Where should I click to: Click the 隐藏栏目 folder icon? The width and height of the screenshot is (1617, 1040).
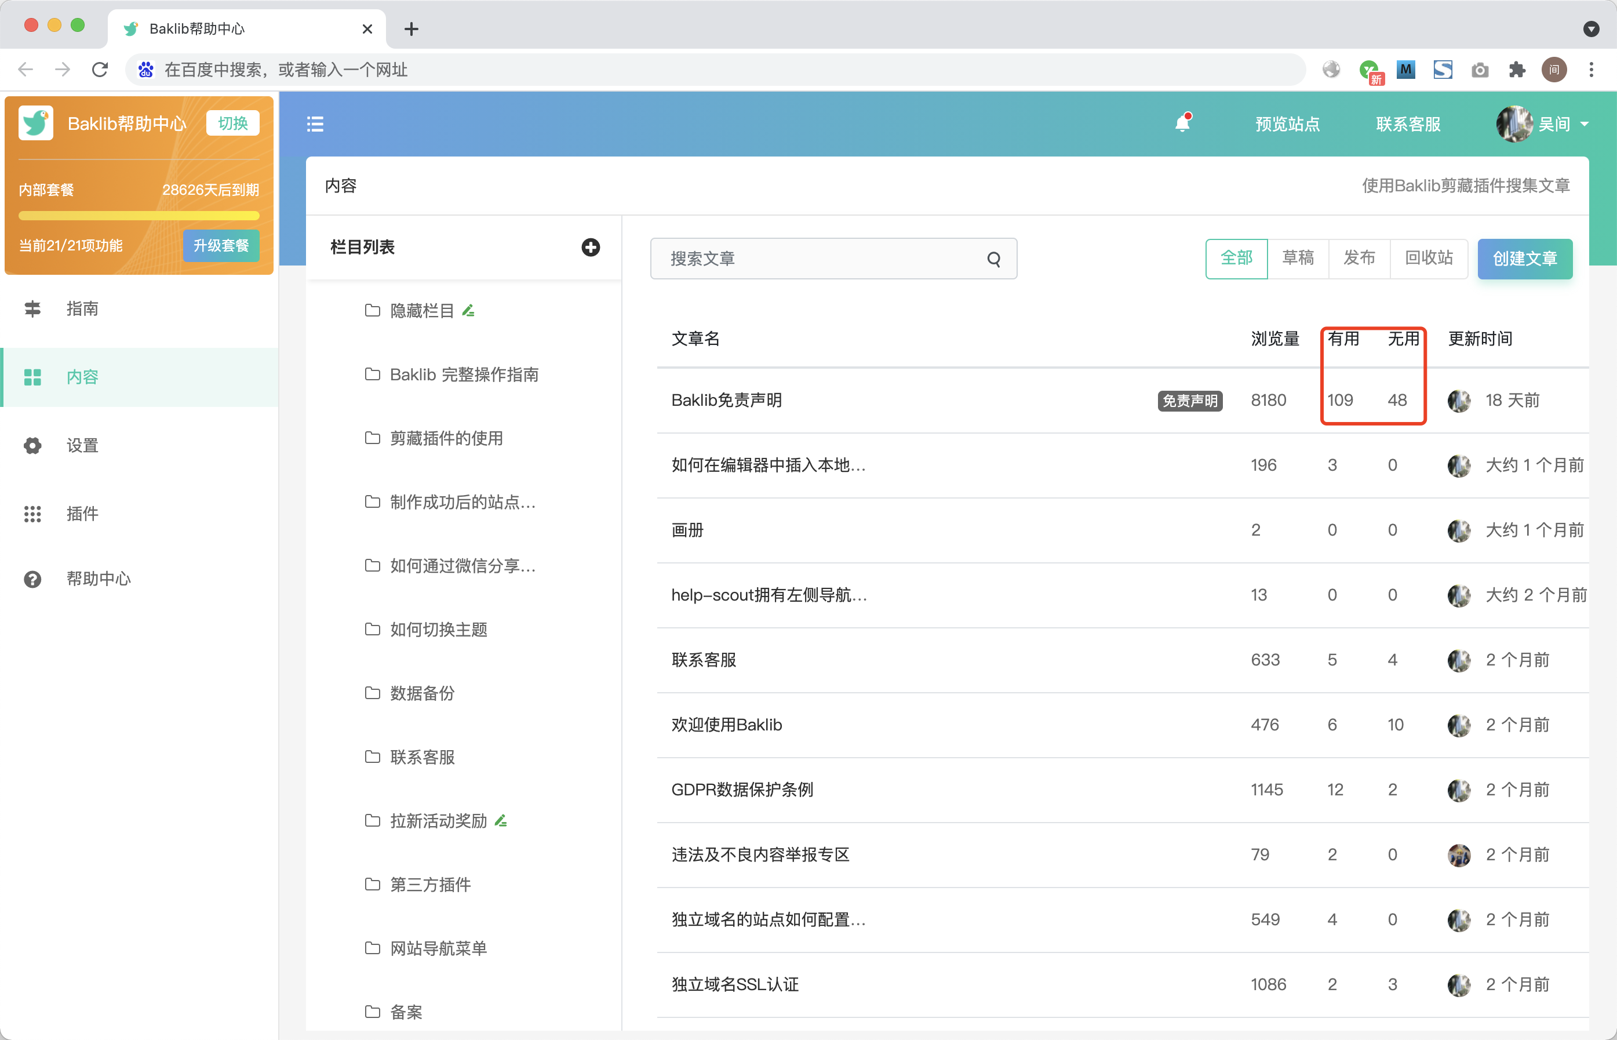pyautogui.click(x=373, y=311)
